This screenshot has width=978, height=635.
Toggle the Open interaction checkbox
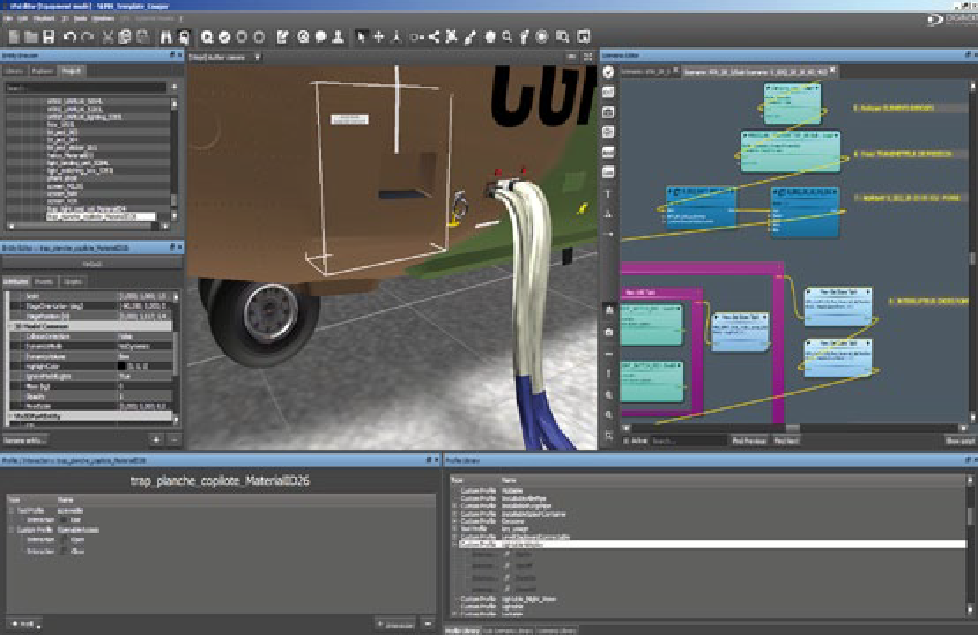pyautogui.click(x=65, y=540)
